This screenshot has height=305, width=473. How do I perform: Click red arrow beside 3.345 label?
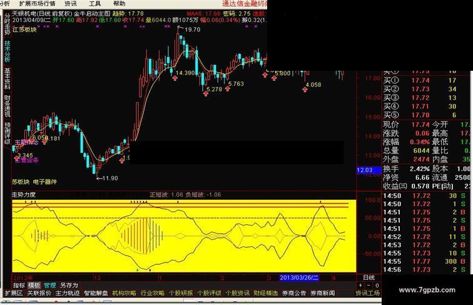tap(17, 158)
